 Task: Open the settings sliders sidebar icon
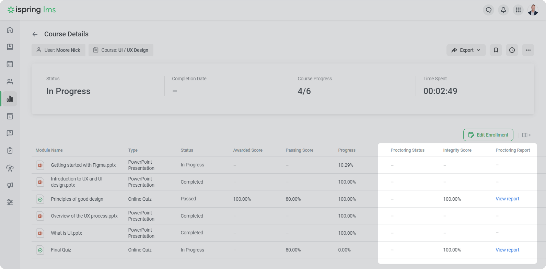[x=10, y=202]
